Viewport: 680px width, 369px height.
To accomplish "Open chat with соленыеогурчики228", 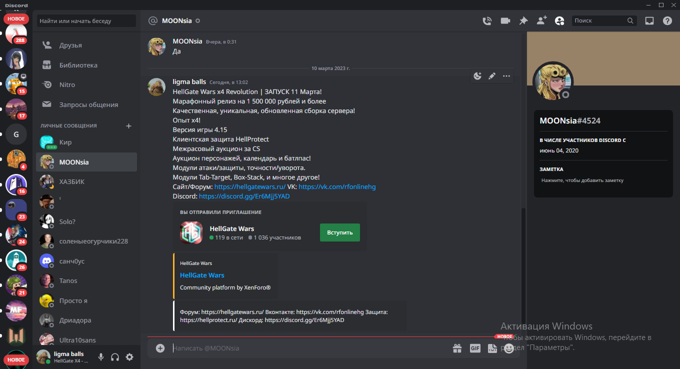I will coord(86,241).
